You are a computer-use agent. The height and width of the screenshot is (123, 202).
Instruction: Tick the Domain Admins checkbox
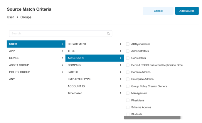tap(128, 72)
